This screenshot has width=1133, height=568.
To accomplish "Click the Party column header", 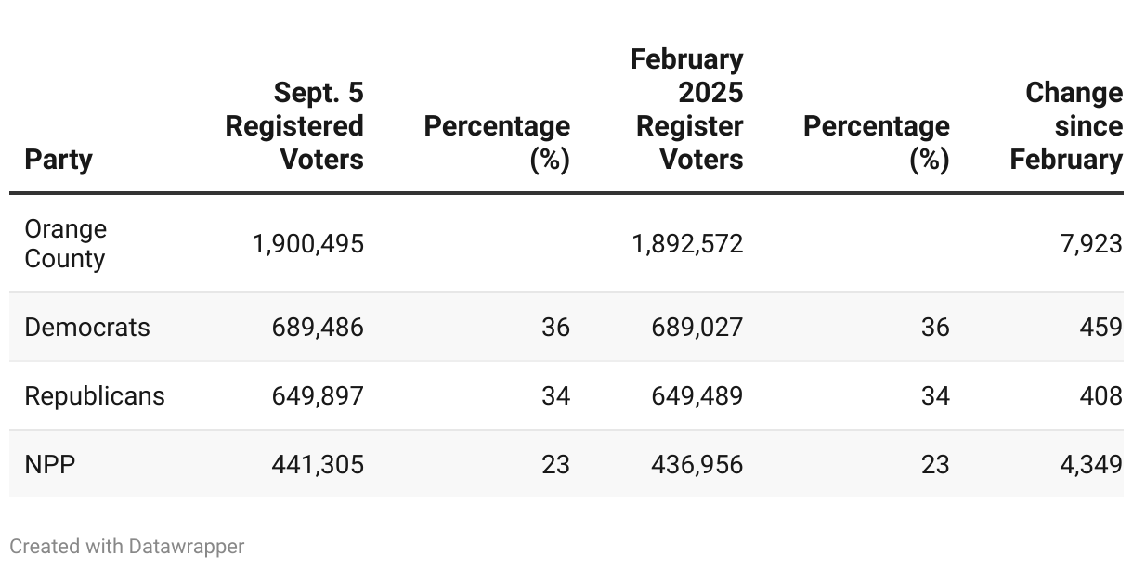I will [59, 160].
